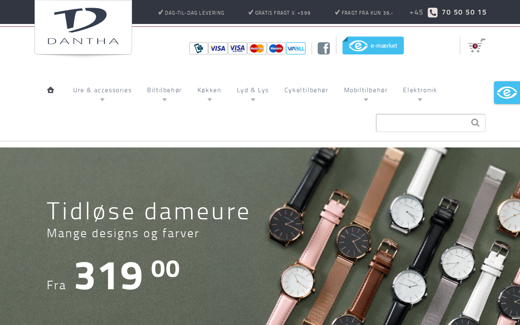
Task: Open the Lyd & Lys menu item
Action: tap(253, 90)
